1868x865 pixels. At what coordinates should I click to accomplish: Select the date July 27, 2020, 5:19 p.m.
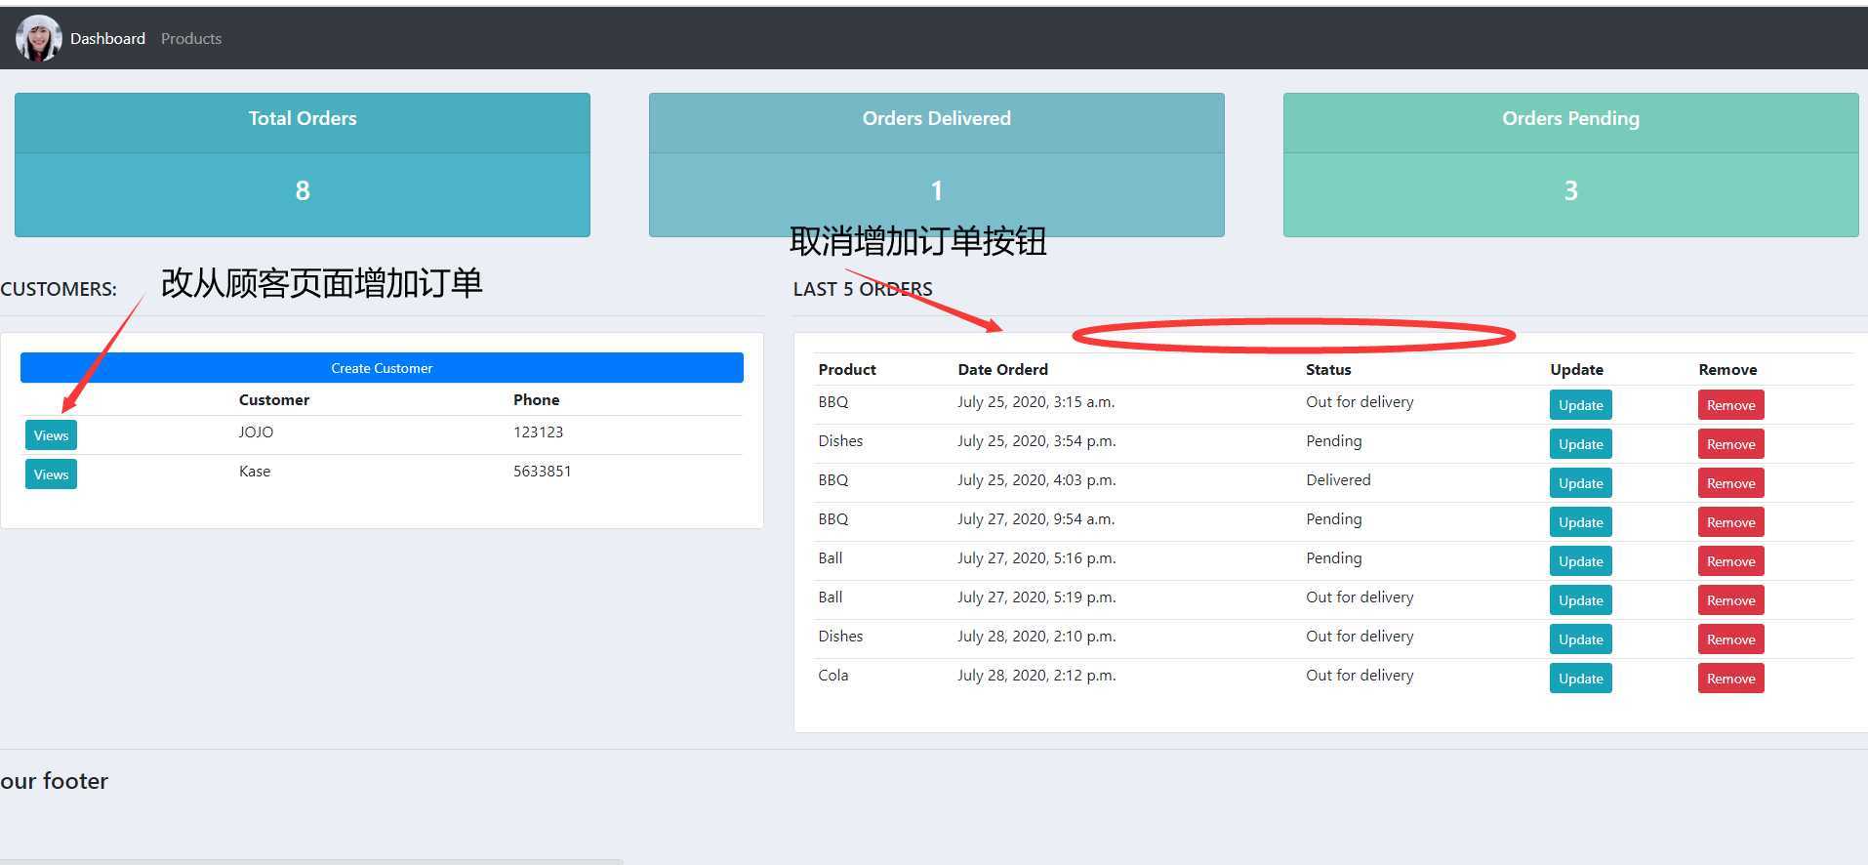pyautogui.click(x=1036, y=597)
